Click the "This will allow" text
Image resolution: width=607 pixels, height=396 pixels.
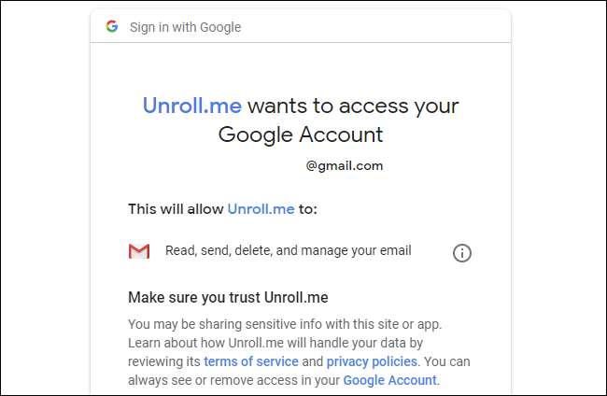[x=176, y=209]
